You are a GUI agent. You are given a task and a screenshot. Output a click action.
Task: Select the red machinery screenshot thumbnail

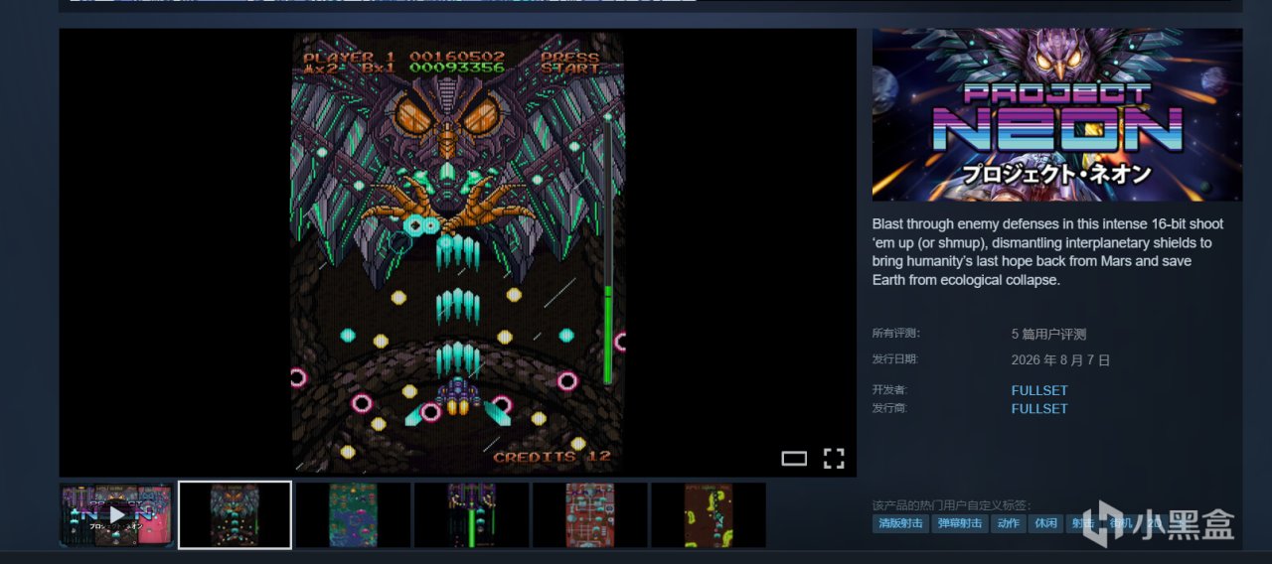[x=589, y=514]
